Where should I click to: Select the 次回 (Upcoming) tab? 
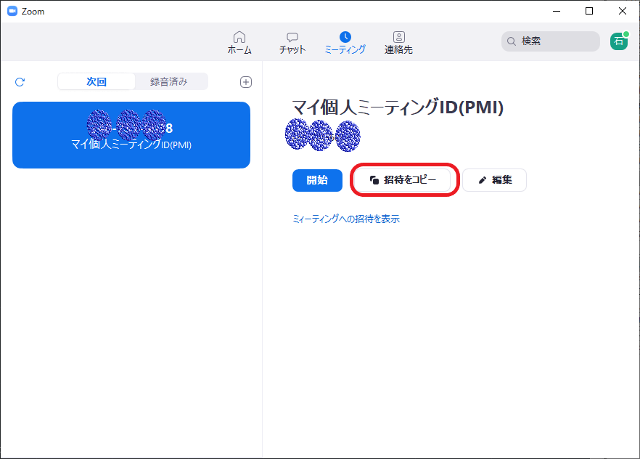[97, 82]
